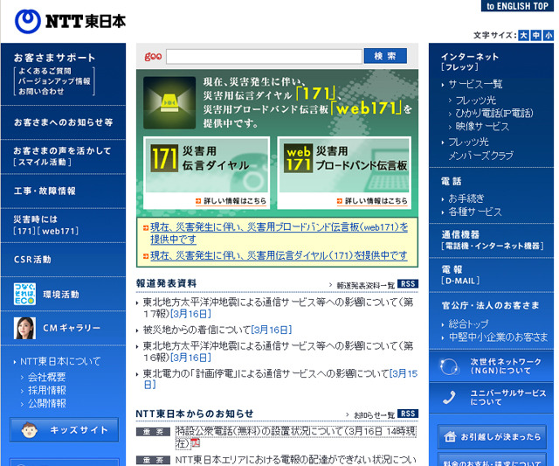Open earthquake impact report 第17報 link

tap(278, 308)
